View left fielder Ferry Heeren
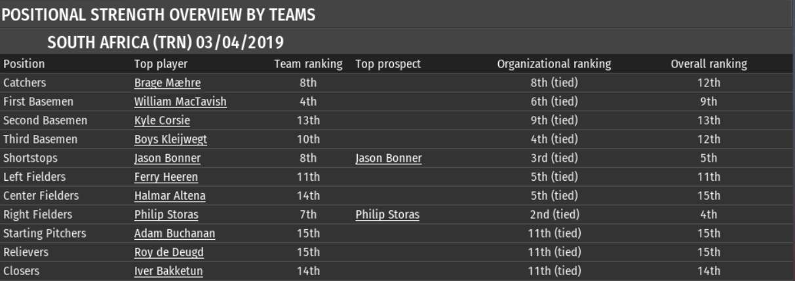The height and width of the screenshot is (281, 795). 166,177
